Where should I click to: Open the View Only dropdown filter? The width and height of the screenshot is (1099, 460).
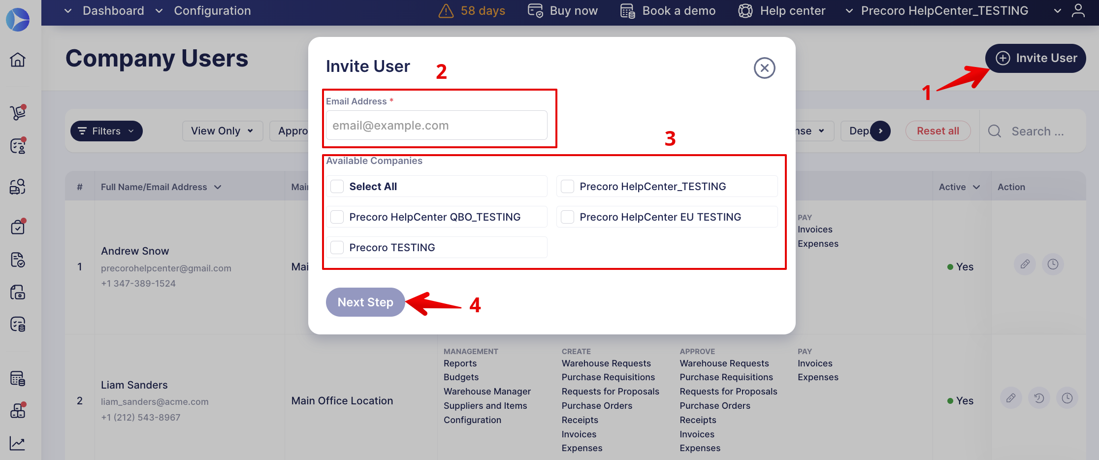tap(222, 131)
